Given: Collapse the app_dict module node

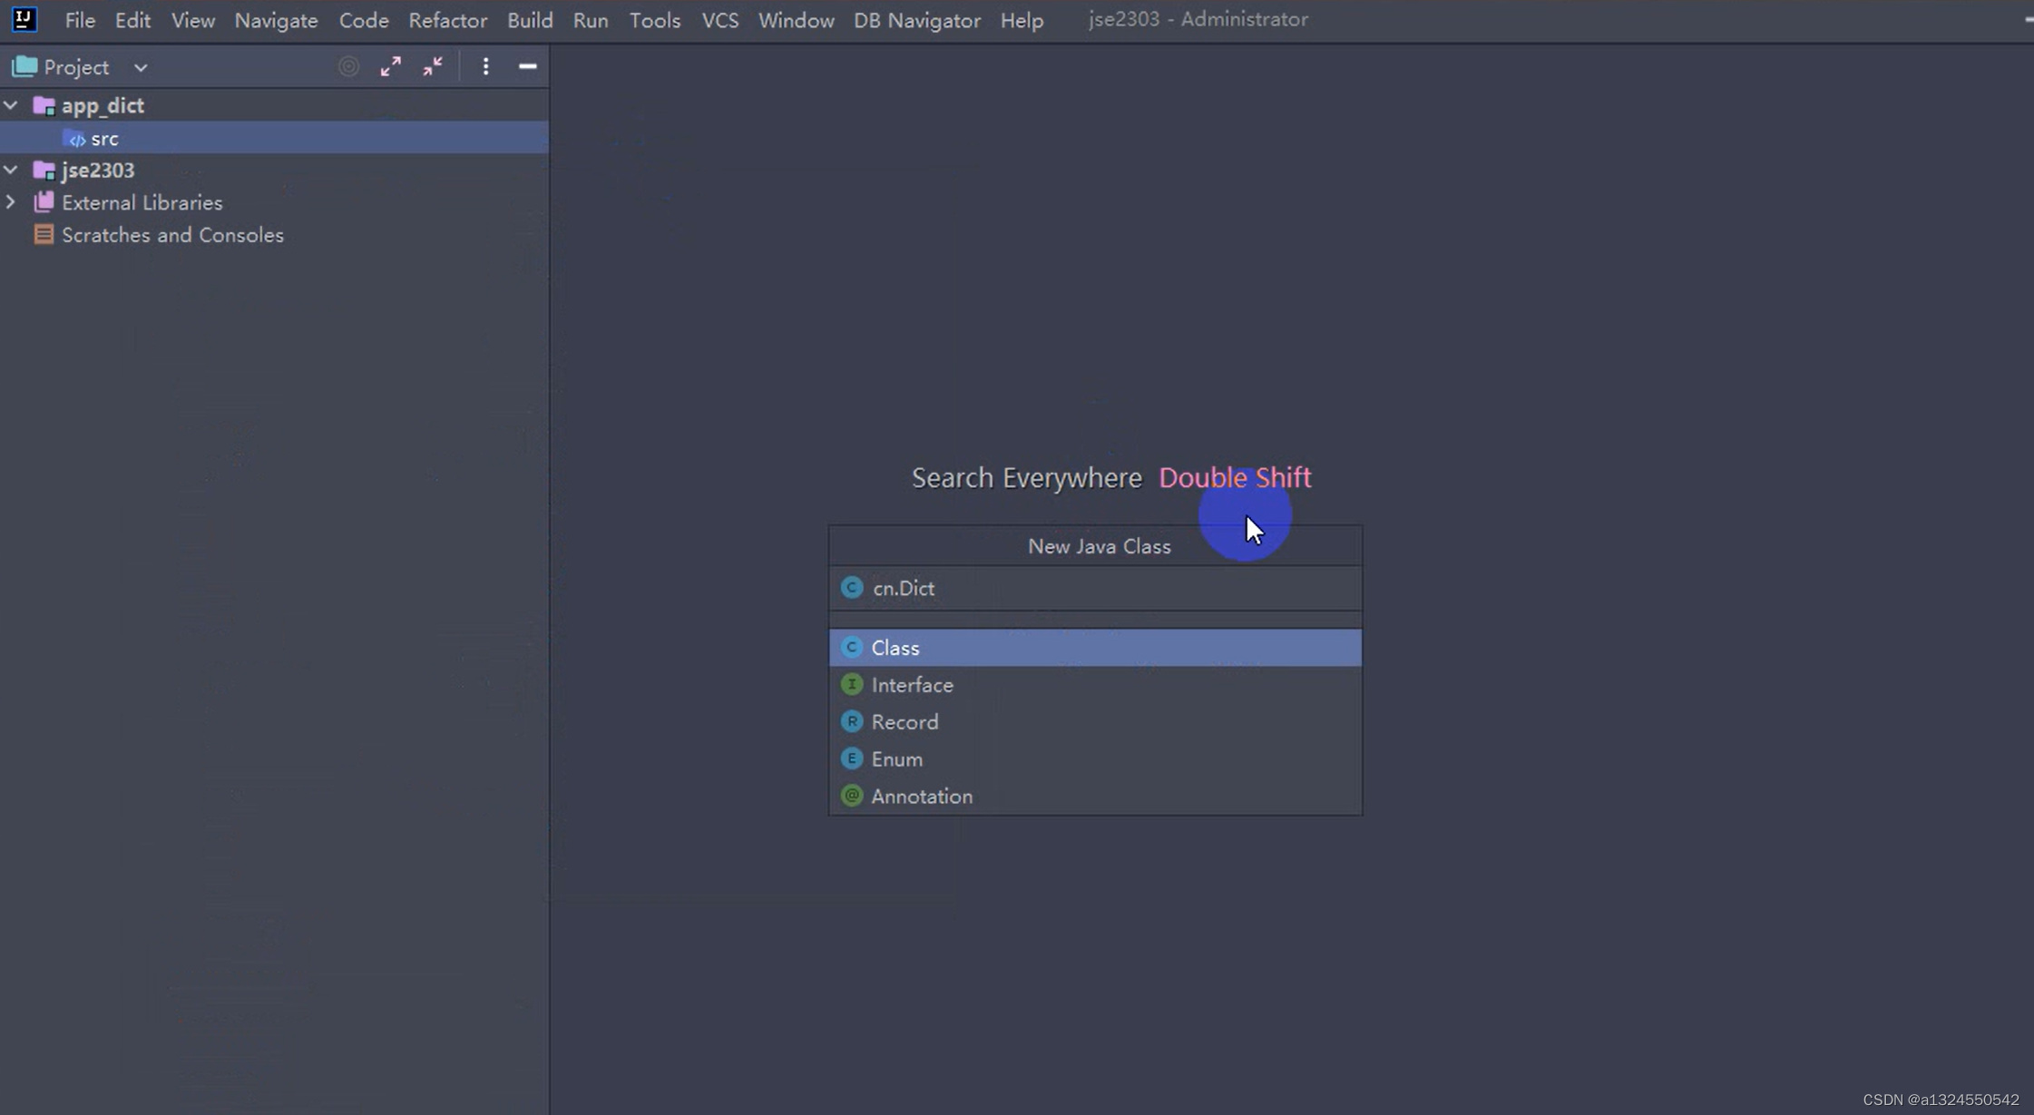Looking at the screenshot, I should (11, 105).
